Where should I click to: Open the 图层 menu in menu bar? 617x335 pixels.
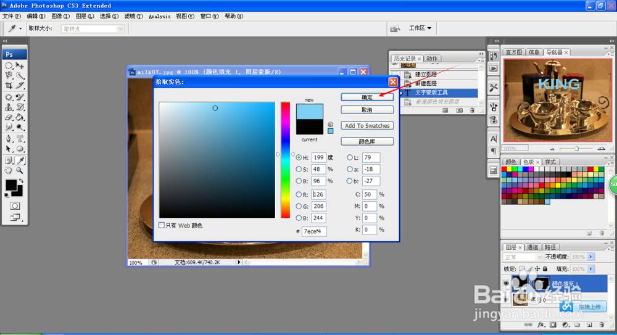coord(85,16)
